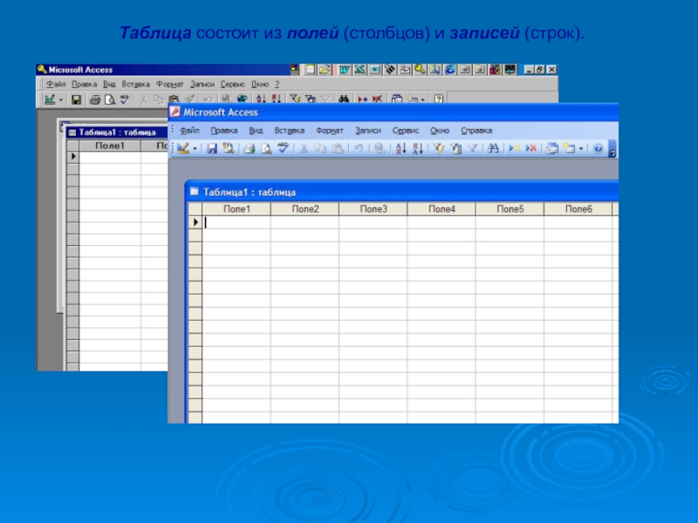This screenshot has height=523, width=698.
Task: Open the Файл menu in the front Access window
Action: [x=189, y=130]
